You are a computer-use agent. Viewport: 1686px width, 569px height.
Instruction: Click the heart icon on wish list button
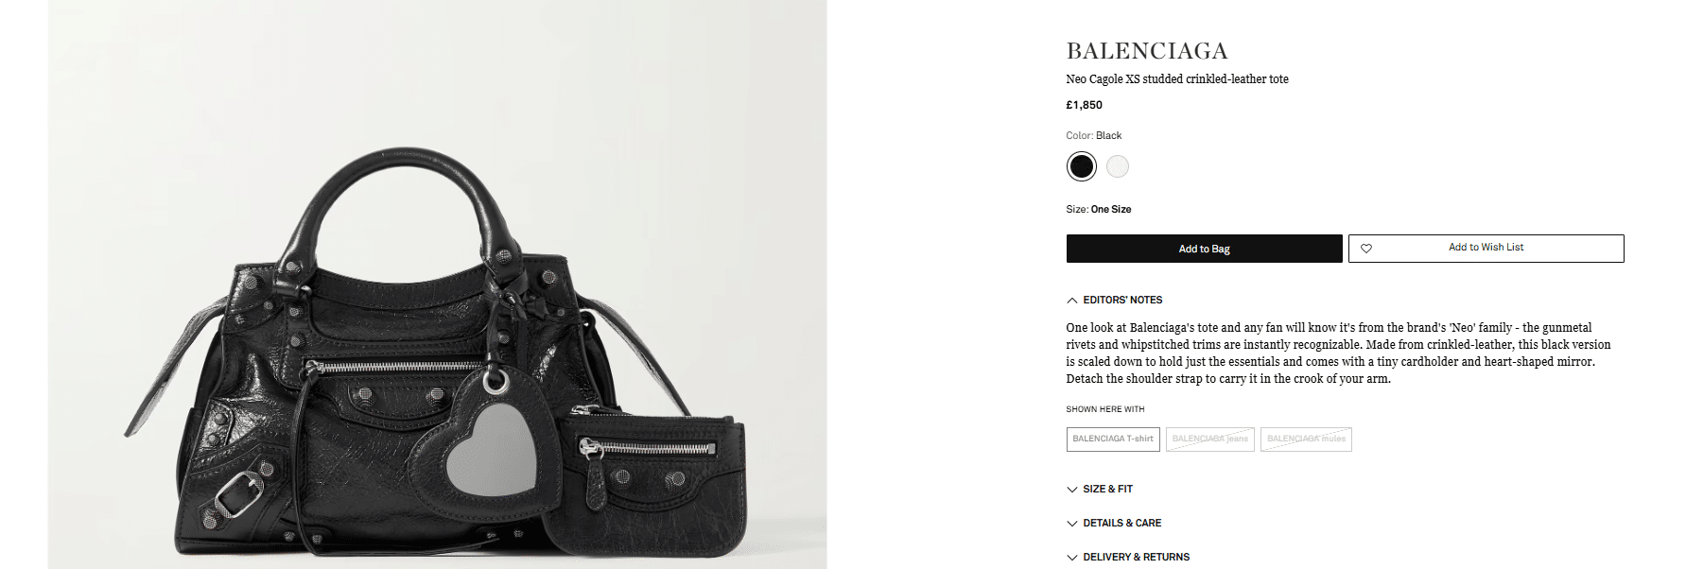pyautogui.click(x=1366, y=249)
